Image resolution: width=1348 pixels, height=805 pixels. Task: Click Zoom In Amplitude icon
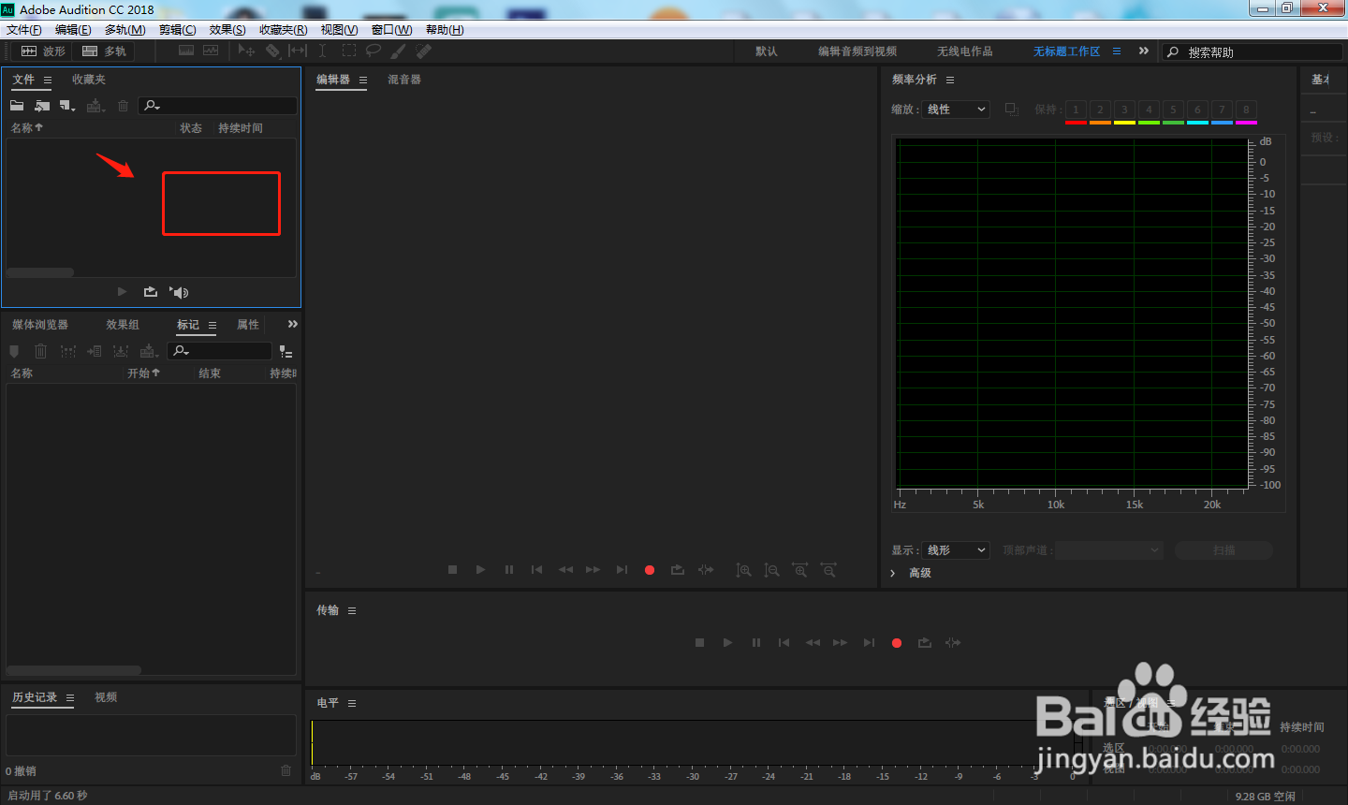[743, 569]
